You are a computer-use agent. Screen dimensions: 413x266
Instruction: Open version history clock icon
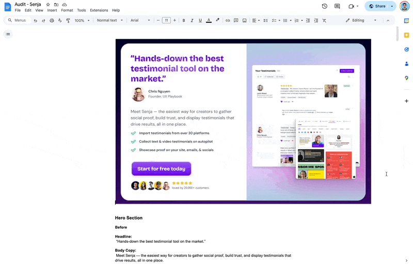(325, 6)
